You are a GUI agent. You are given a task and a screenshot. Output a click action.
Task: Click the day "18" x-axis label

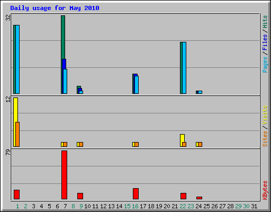pos(151,206)
